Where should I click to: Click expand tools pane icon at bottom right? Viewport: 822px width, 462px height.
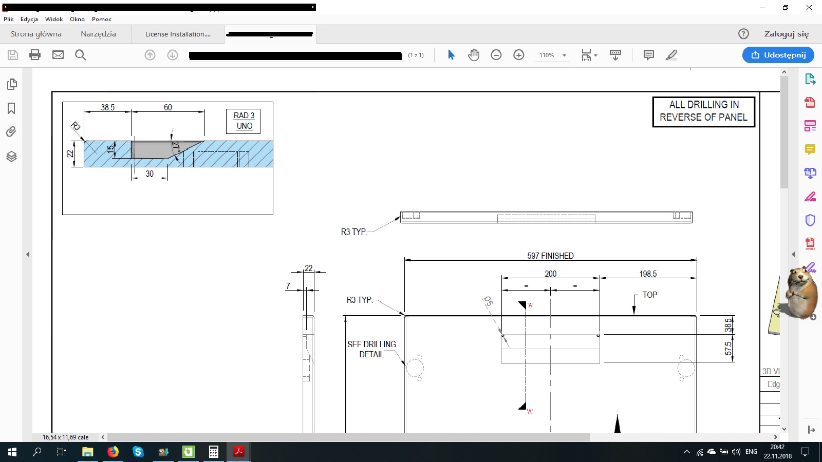pos(811,430)
